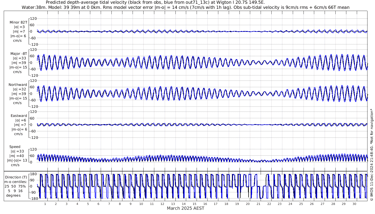Select the '|o| =32' value in the Northward panel
375x214 pixels.
19,89
